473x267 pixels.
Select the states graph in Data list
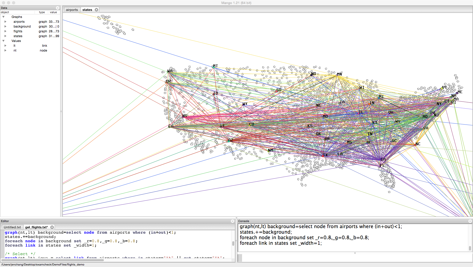tap(18, 36)
